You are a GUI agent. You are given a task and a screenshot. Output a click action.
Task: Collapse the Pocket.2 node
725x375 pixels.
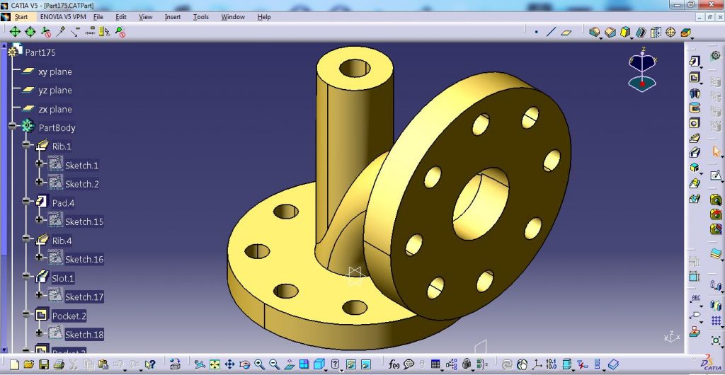tap(26, 313)
